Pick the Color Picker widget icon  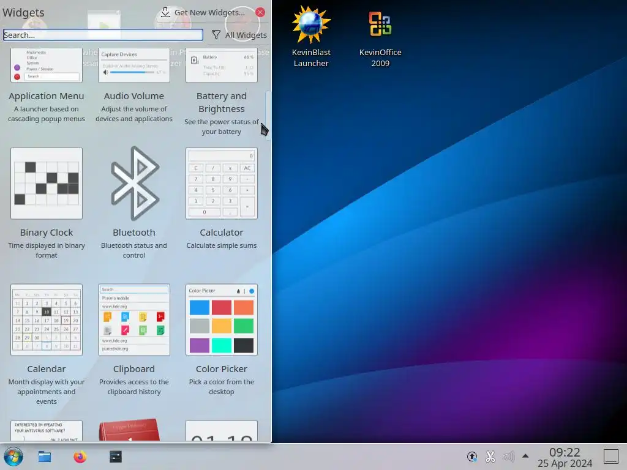pyautogui.click(x=222, y=319)
